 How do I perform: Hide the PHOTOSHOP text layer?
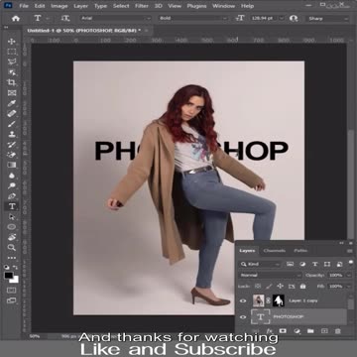pos(243,317)
